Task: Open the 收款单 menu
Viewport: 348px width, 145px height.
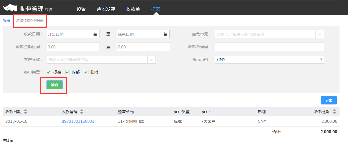Action: pos(133,9)
